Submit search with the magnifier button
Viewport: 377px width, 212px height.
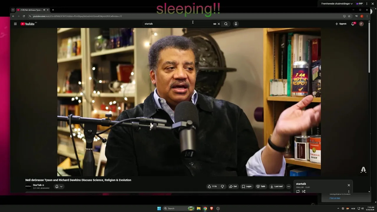pyautogui.click(x=226, y=24)
